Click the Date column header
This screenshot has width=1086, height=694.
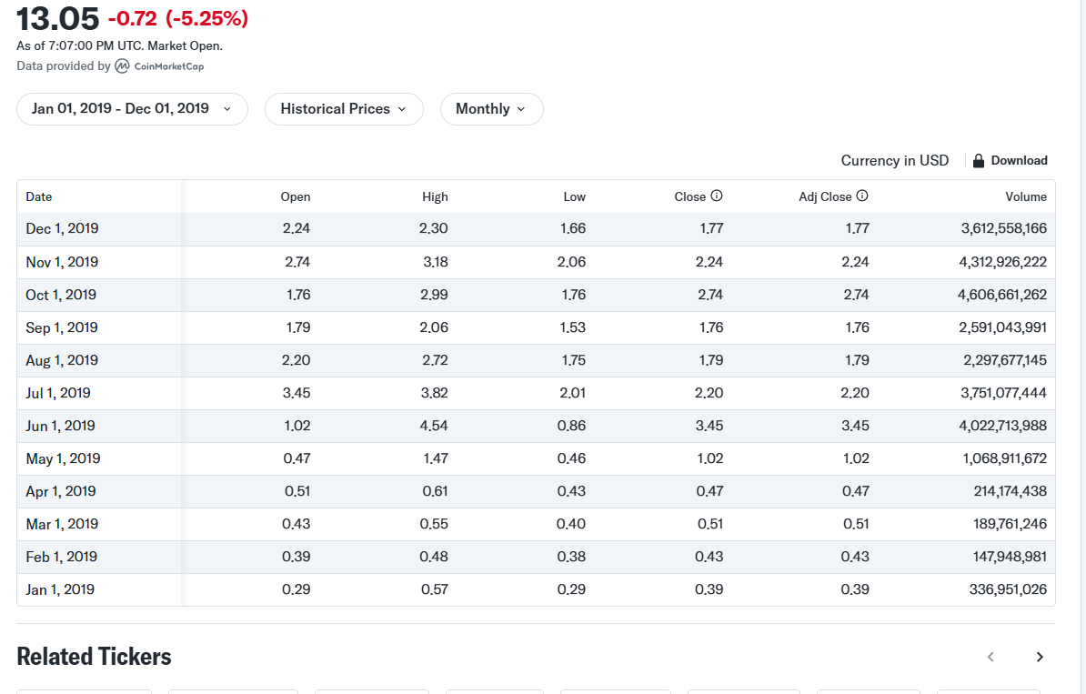[39, 196]
